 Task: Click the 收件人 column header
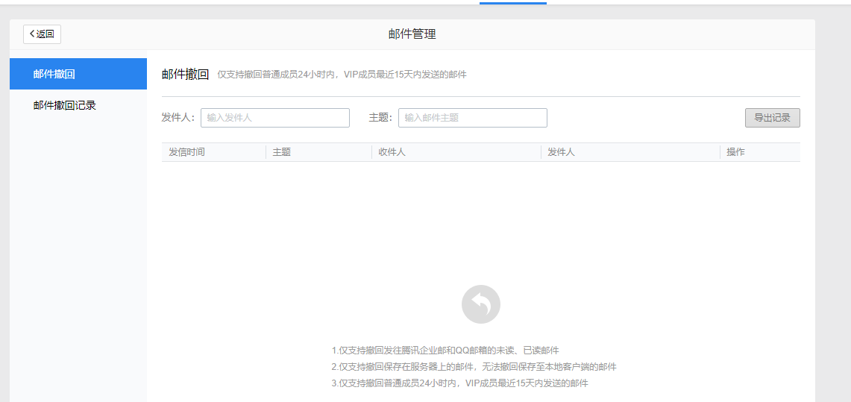pyautogui.click(x=392, y=152)
